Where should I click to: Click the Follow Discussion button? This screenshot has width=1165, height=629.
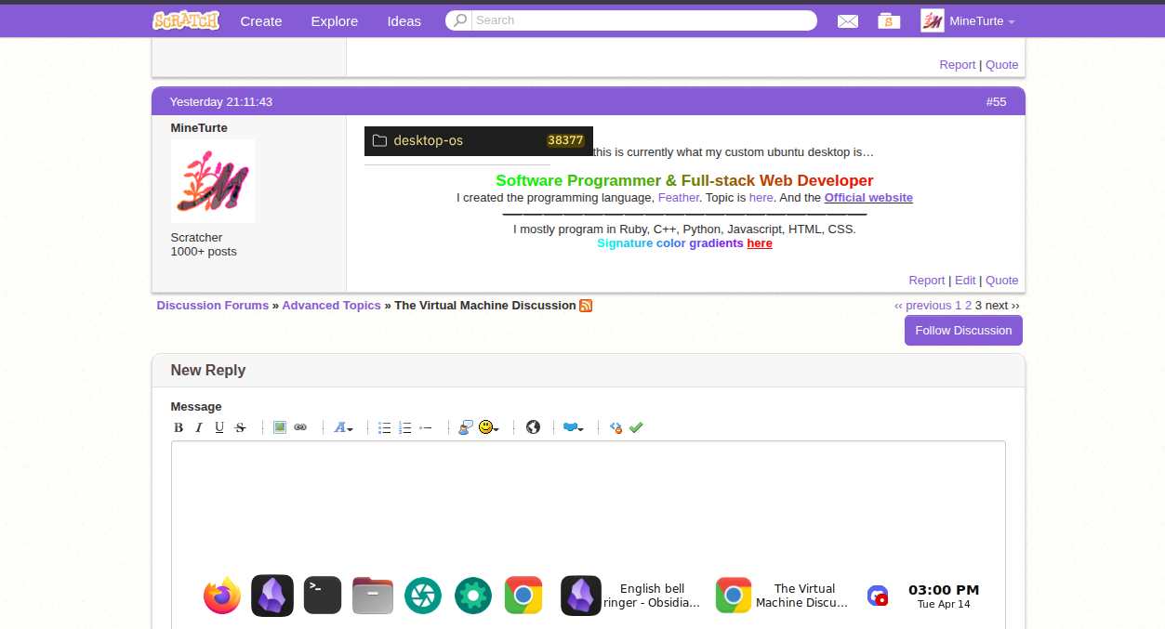pos(963,330)
